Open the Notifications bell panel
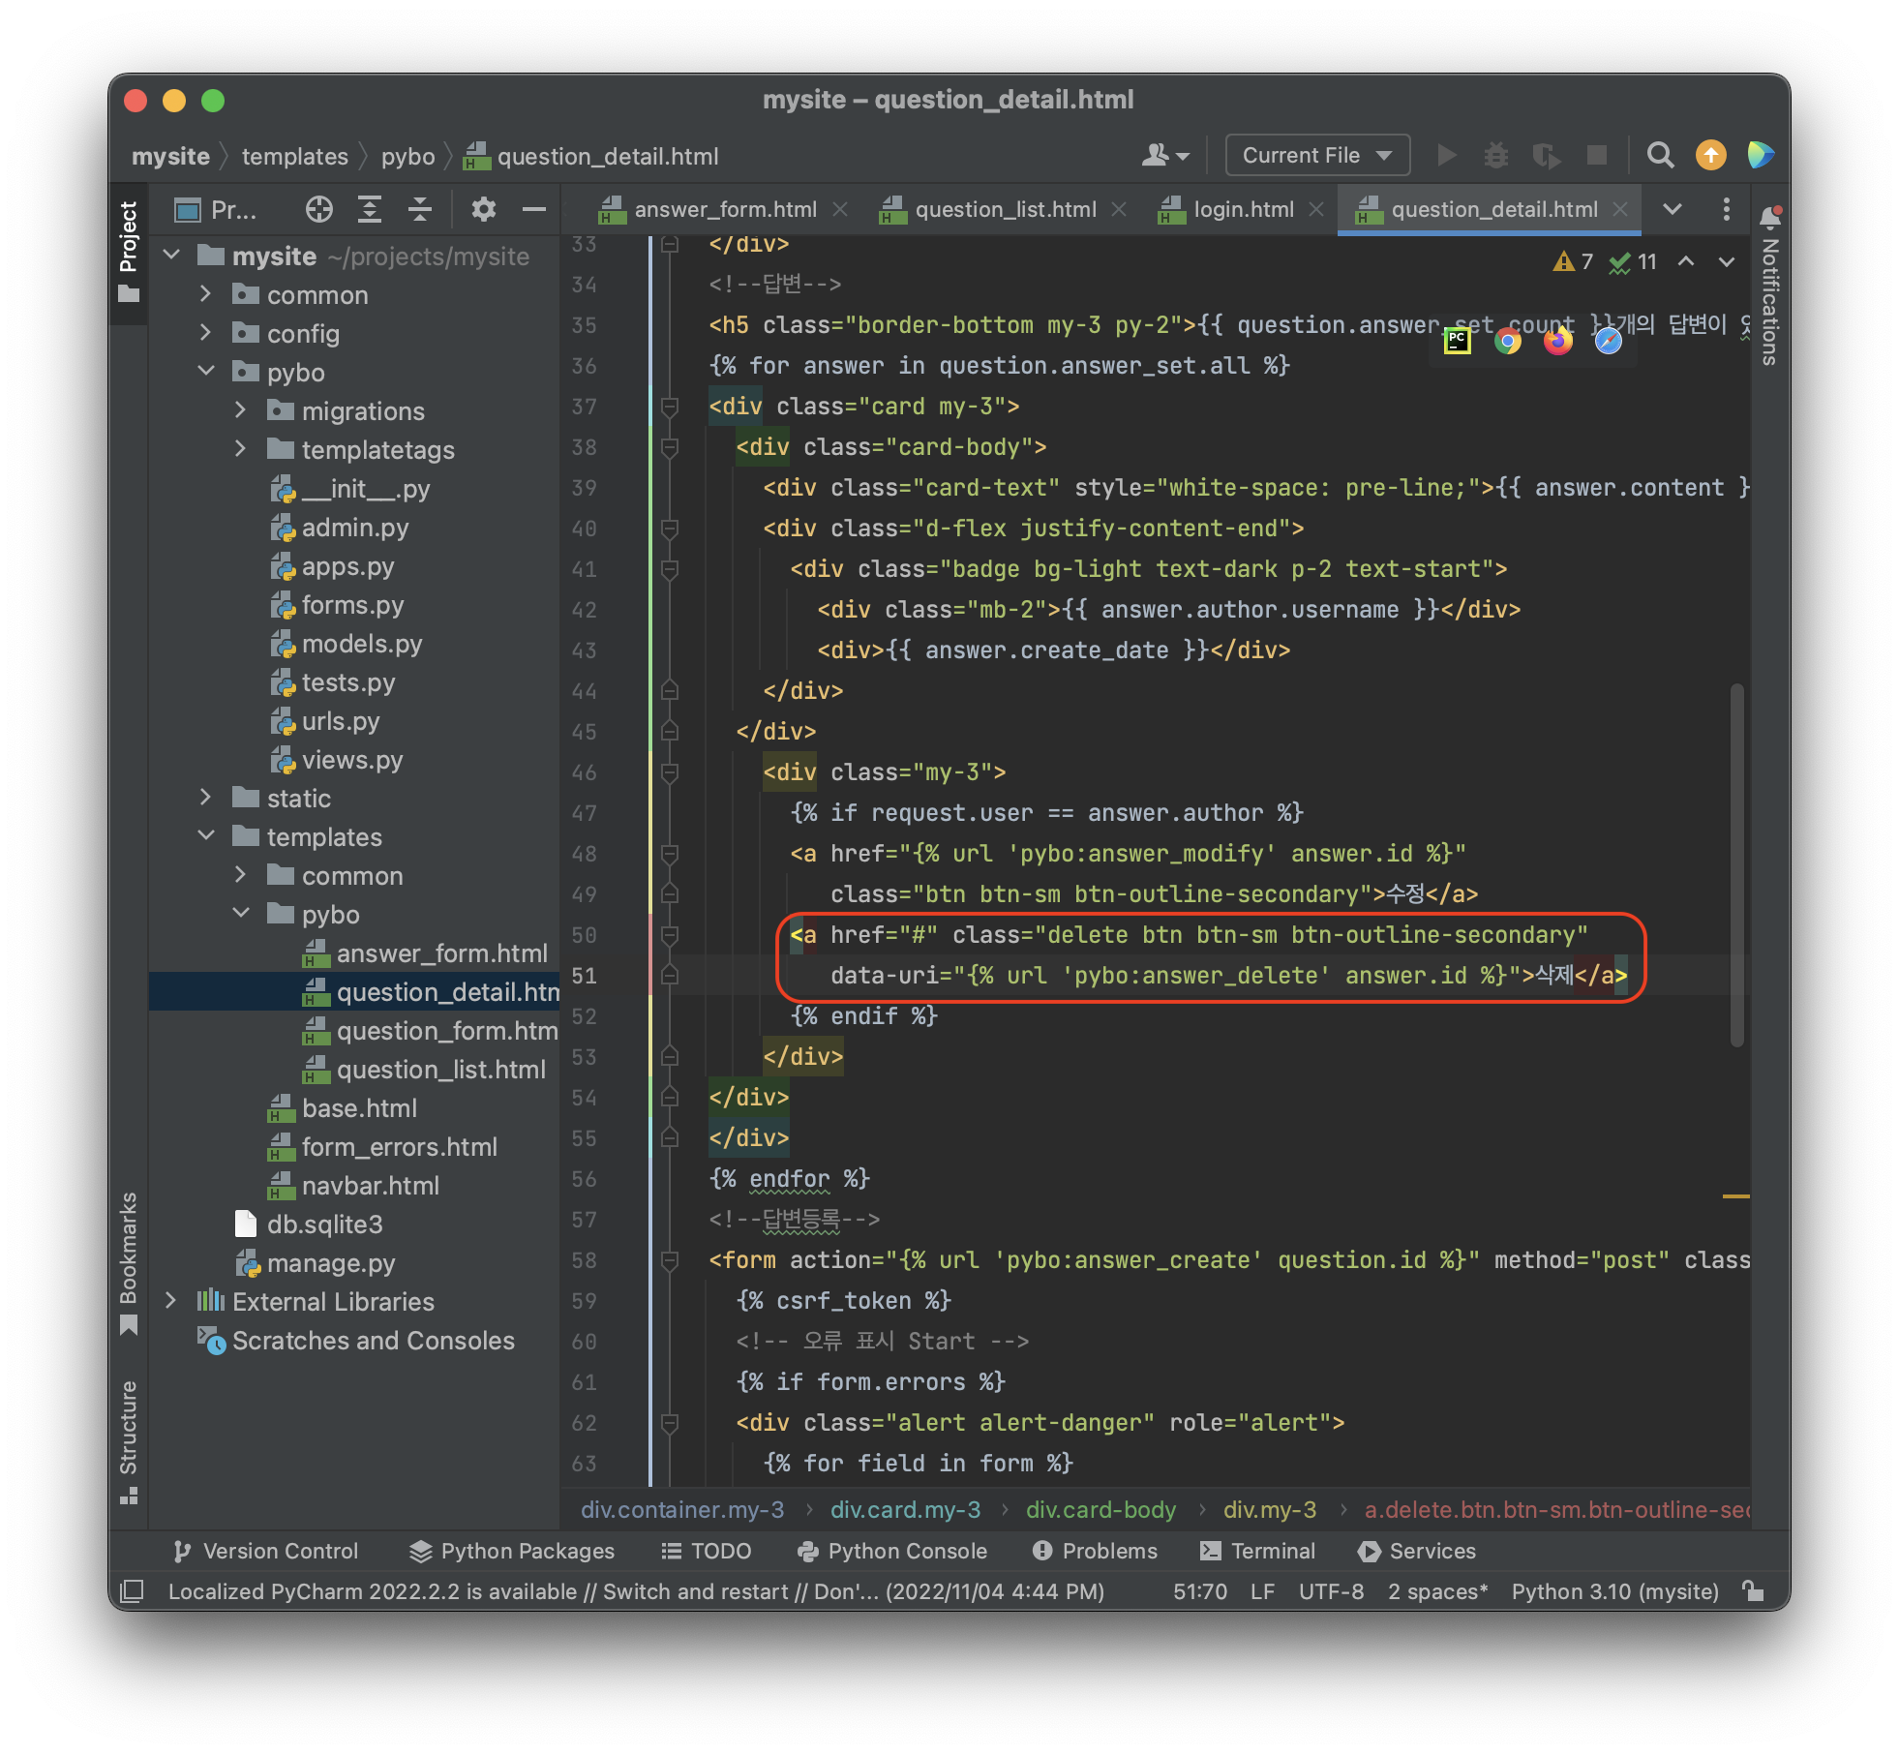This screenshot has height=1754, width=1899. pos(1770,218)
